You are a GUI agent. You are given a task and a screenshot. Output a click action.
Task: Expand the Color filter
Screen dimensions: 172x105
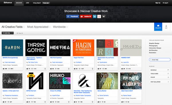point(160,77)
